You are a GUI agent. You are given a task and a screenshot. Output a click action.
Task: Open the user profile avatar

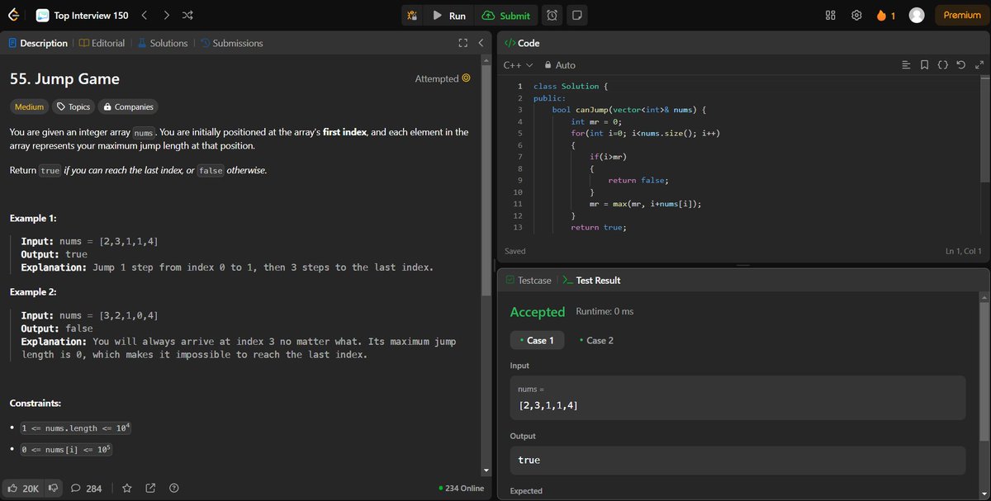pos(916,16)
